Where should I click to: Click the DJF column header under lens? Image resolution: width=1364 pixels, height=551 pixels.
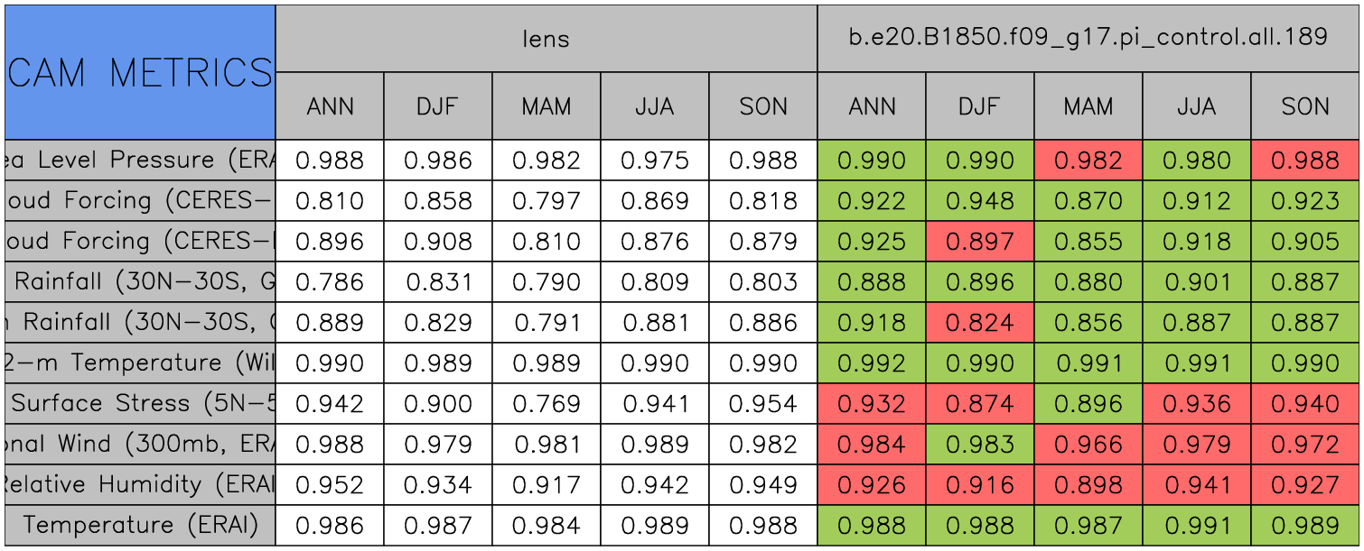pyautogui.click(x=438, y=106)
